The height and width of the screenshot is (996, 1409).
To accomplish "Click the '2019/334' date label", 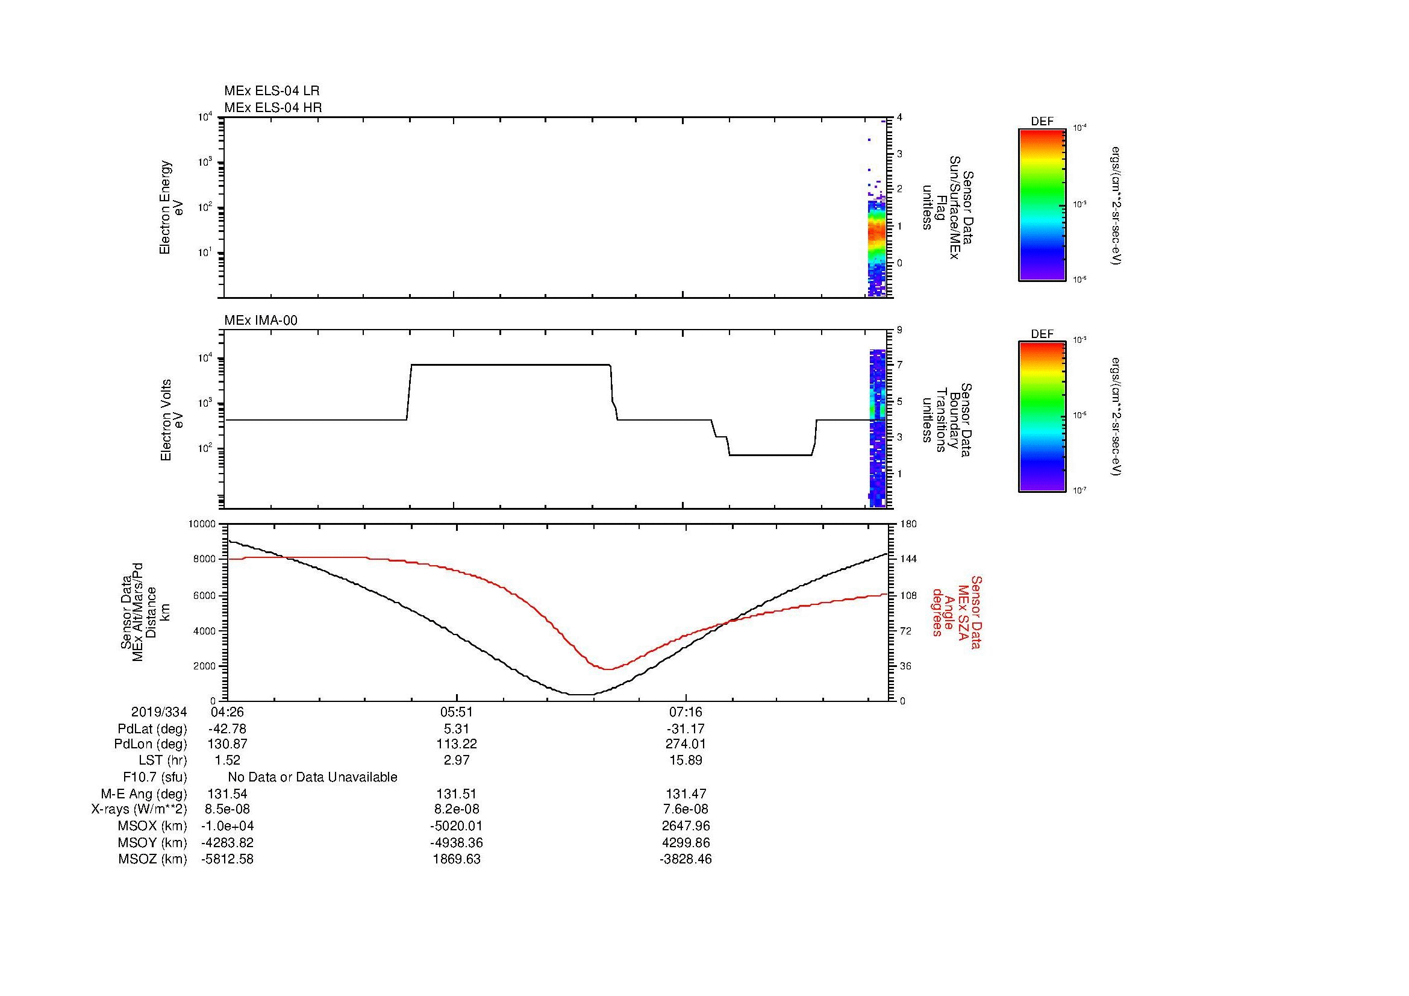I will tap(159, 712).
